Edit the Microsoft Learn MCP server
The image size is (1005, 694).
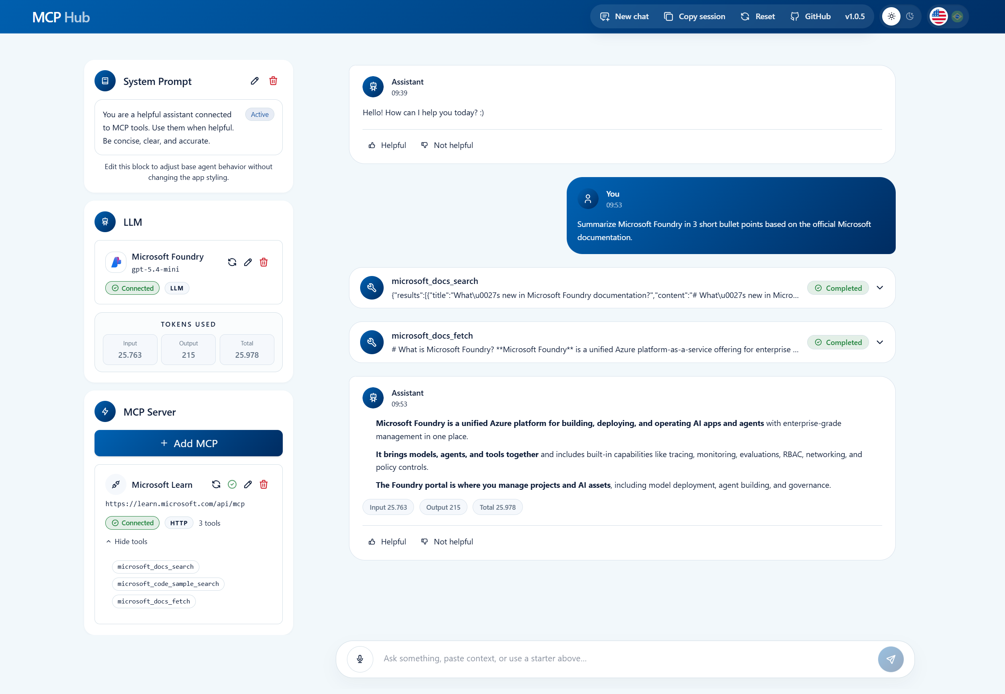(248, 485)
